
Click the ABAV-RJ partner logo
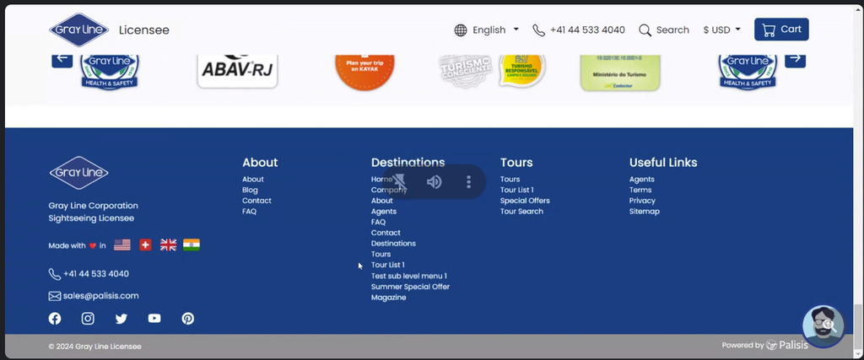click(237, 71)
